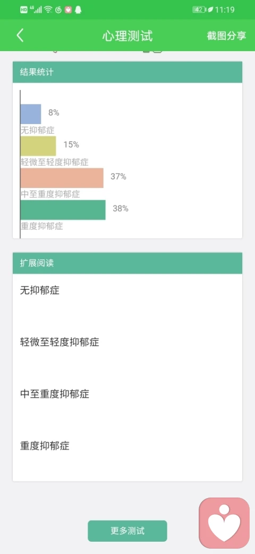Viewport: 255px width, 554px height.
Task: Tap the yellow 15% bar
Action: 38,146
